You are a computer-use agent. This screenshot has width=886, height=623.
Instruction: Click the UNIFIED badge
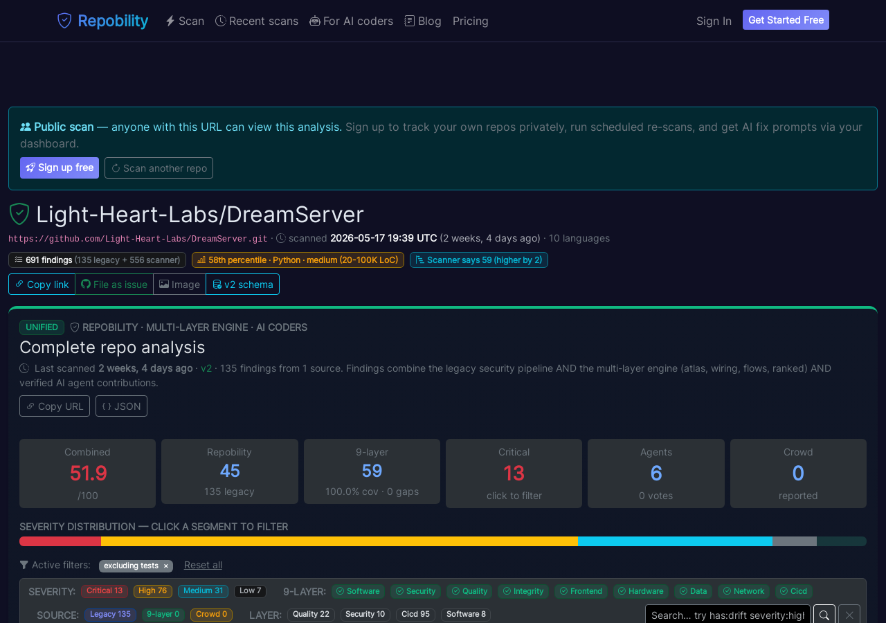42,327
